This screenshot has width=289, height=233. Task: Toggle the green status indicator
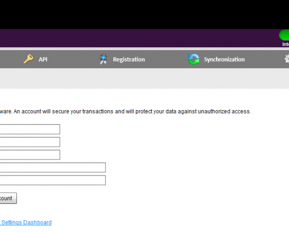[284, 35]
